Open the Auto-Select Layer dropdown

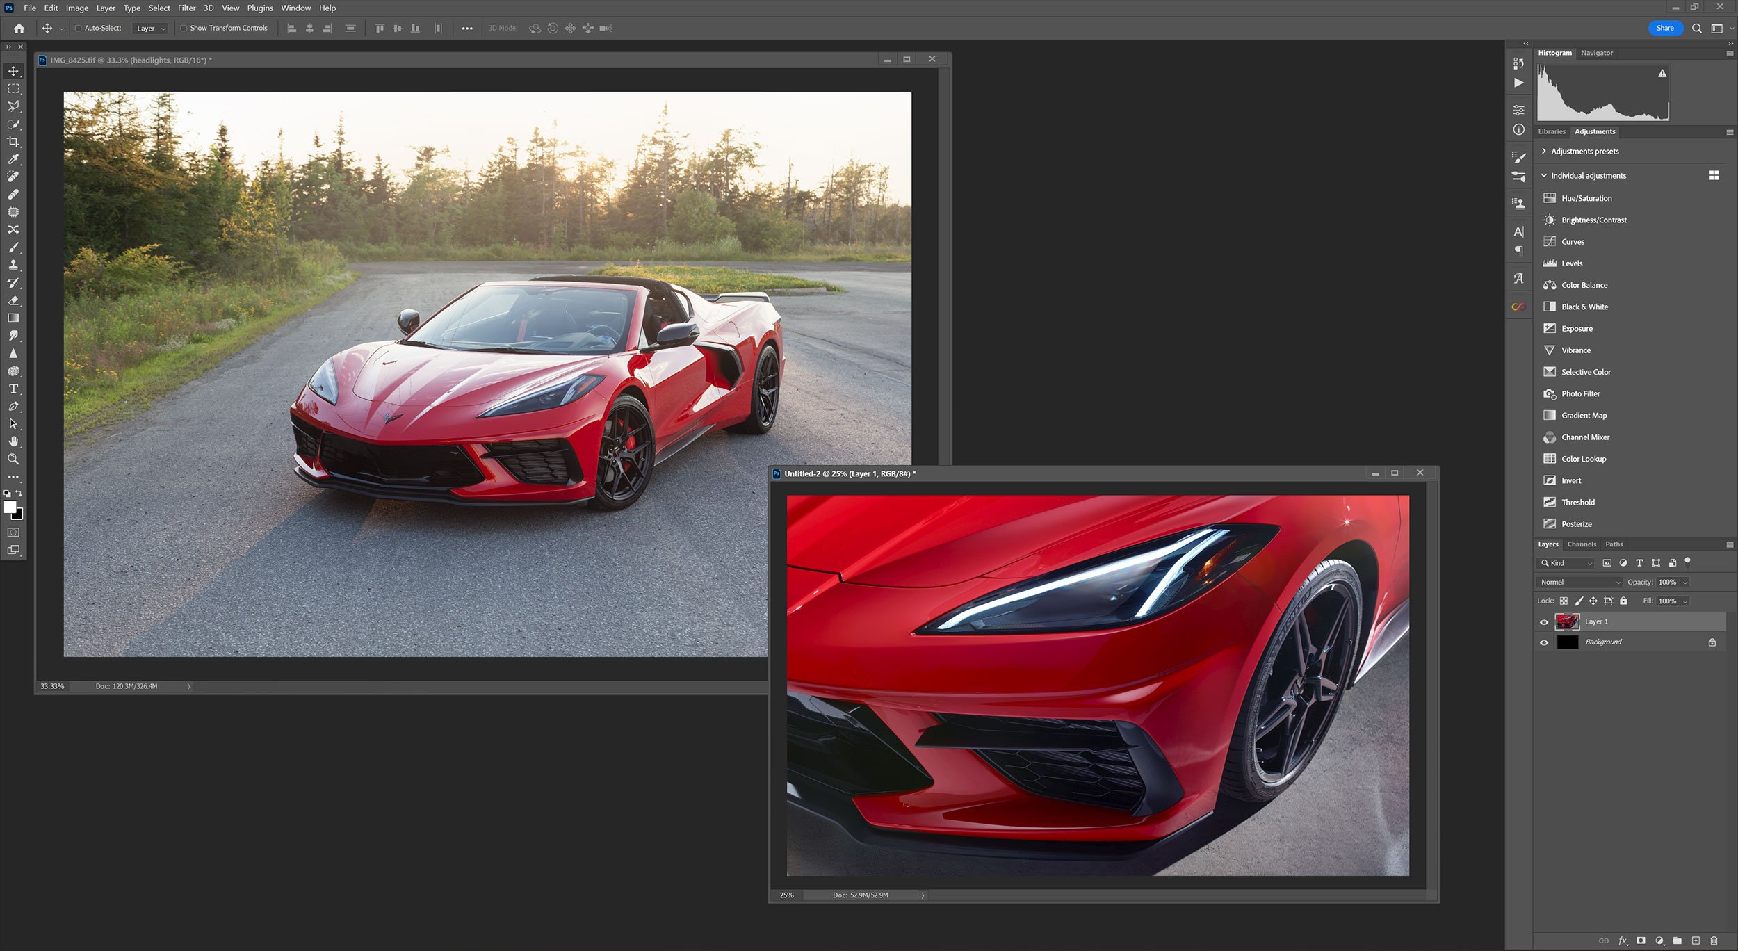[151, 29]
